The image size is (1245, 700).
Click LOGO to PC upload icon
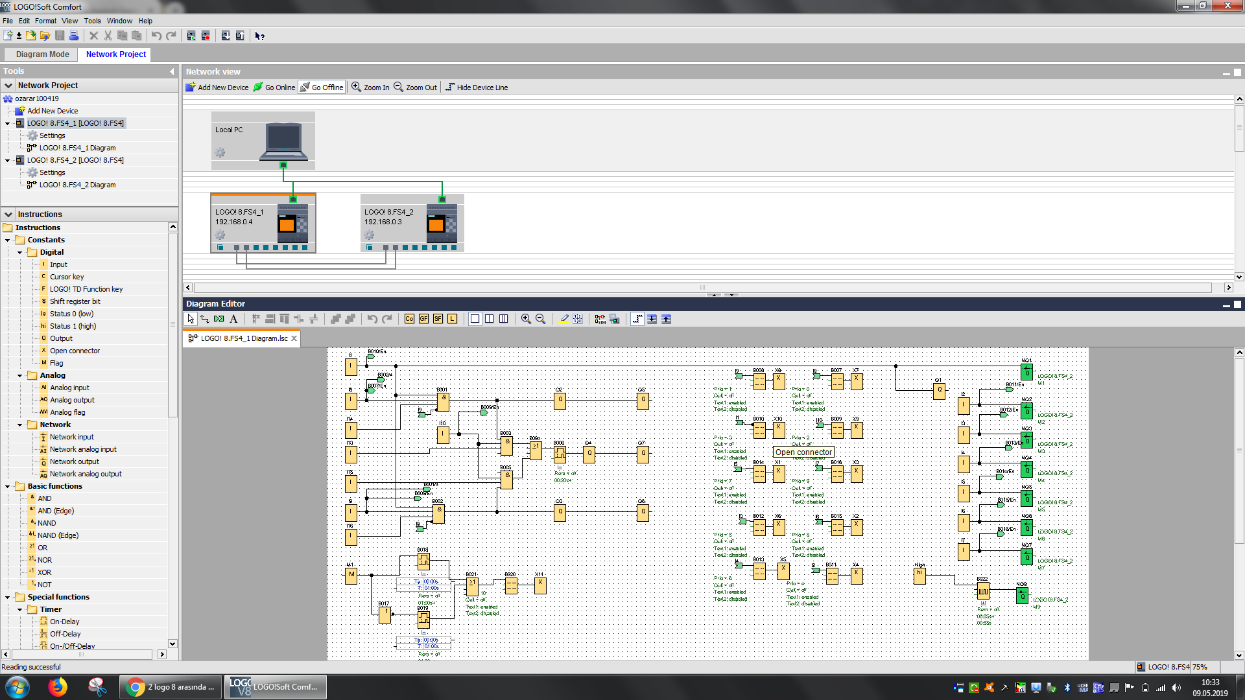(240, 36)
